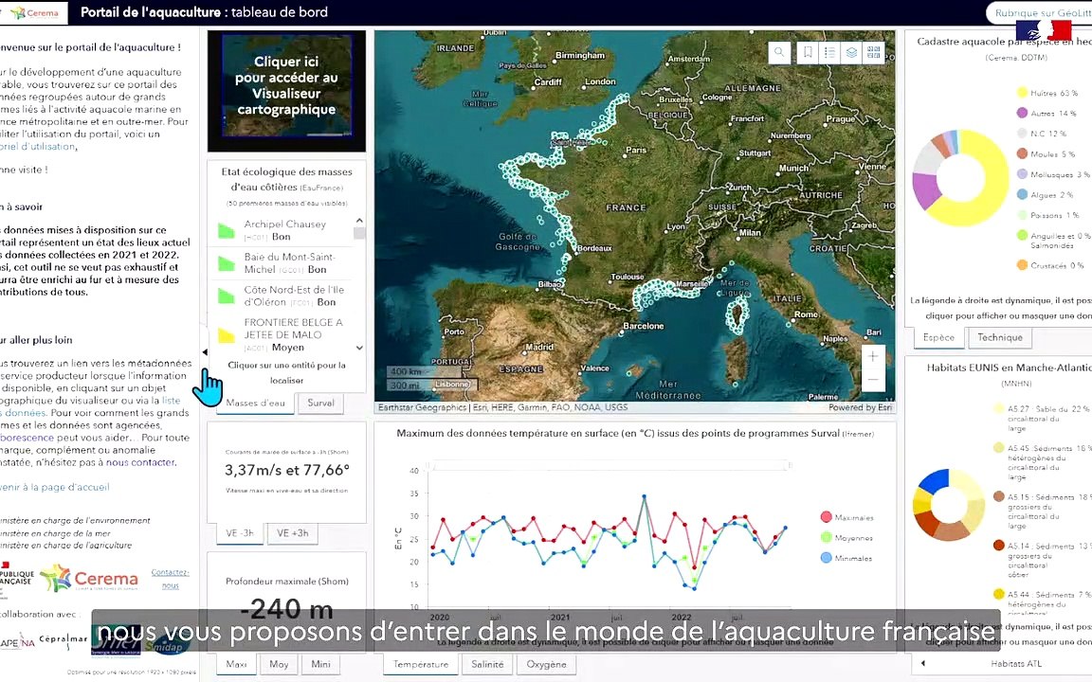1092x682 pixels.
Task: Toggle Maximales series in chart legend
Action: point(846,517)
